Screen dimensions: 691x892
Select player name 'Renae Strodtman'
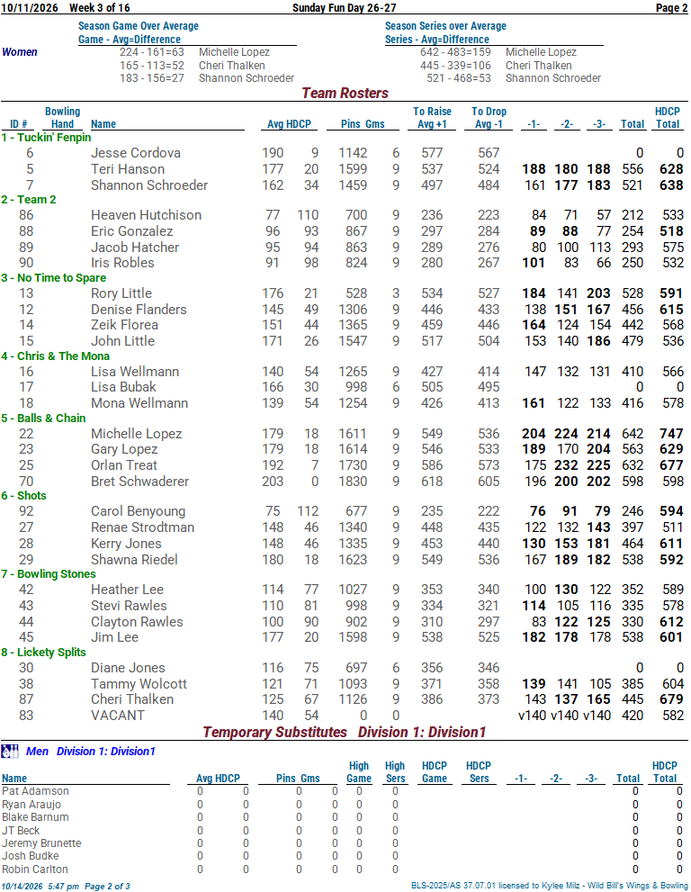[143, 527]
